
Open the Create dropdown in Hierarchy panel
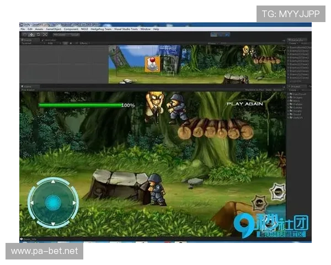(x=293, y=43)
